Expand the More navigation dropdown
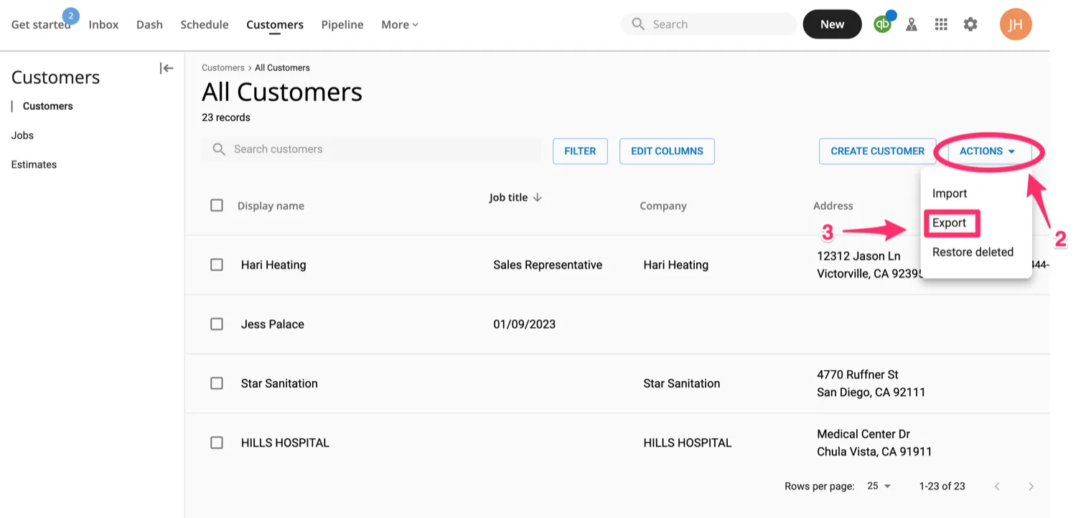 click(400, 24)
